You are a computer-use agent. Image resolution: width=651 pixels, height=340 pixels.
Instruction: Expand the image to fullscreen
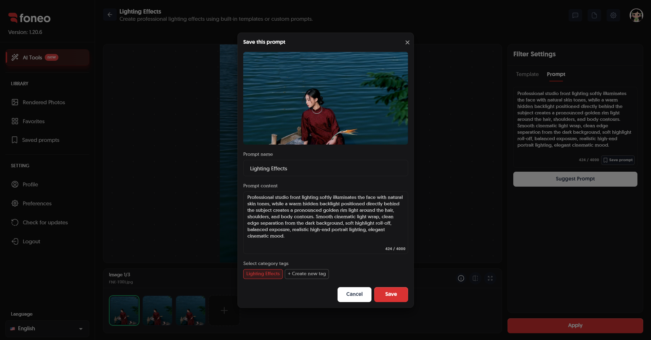pyautogui.click(x=490, y=278)
